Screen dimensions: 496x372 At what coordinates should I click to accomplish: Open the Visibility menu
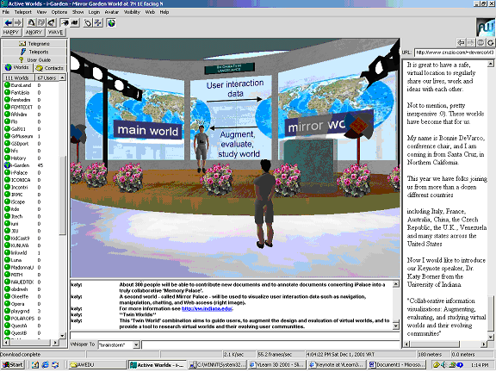(132, 12)
